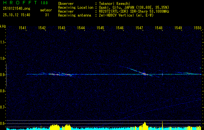Click the 0.6 kHz axis label
204x130 pixels.
pos(2,123)
